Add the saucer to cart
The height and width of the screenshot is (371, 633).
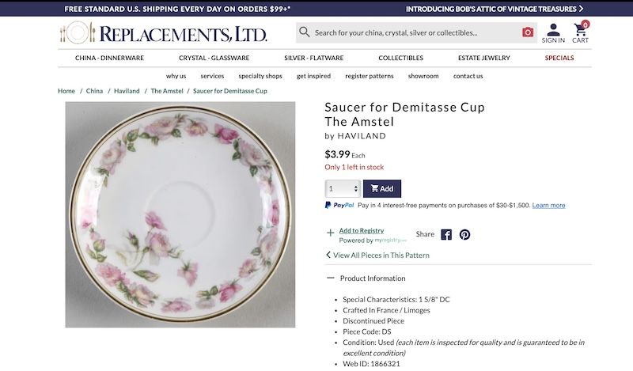click(382, 189)
